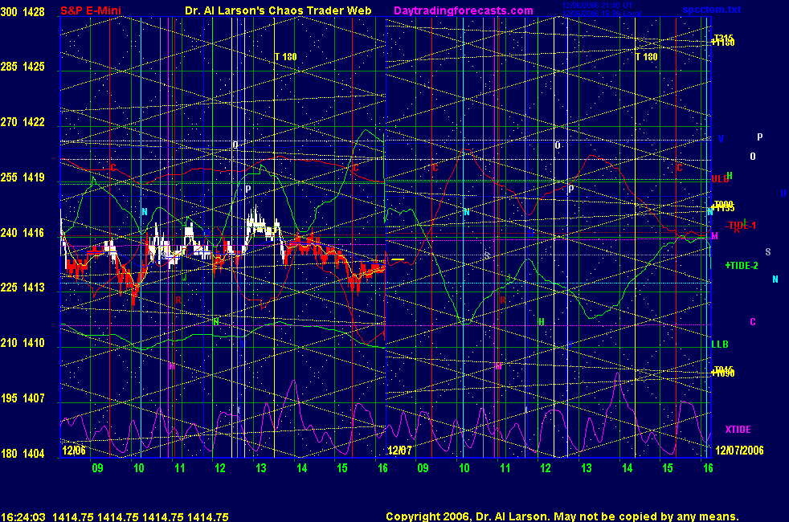Screen dimensions: 789x522
Task: Click the '12/06/2006 21:30 UT' timestamp
Action: (x=597, y=6)
